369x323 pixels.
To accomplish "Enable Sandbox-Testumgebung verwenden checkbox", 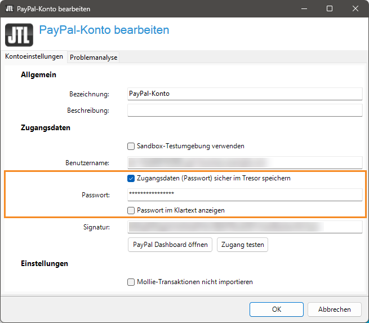I will coord(131,146).
